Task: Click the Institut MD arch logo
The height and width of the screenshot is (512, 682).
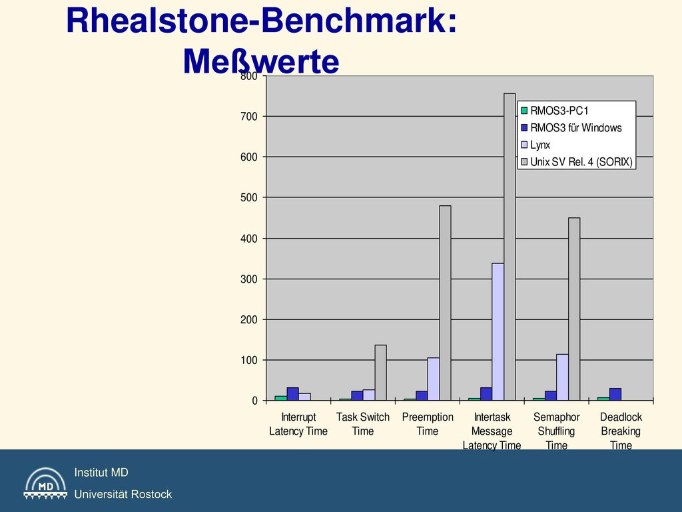Action: pos(45,483)
